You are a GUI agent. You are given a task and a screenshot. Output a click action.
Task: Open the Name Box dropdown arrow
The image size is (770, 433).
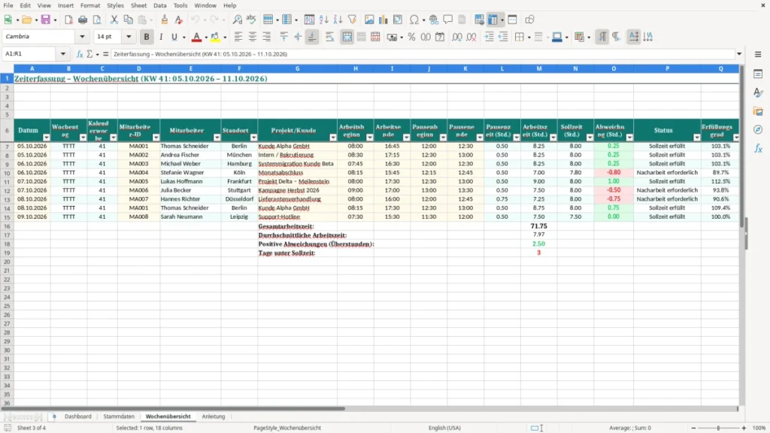[x=63, y=54]
